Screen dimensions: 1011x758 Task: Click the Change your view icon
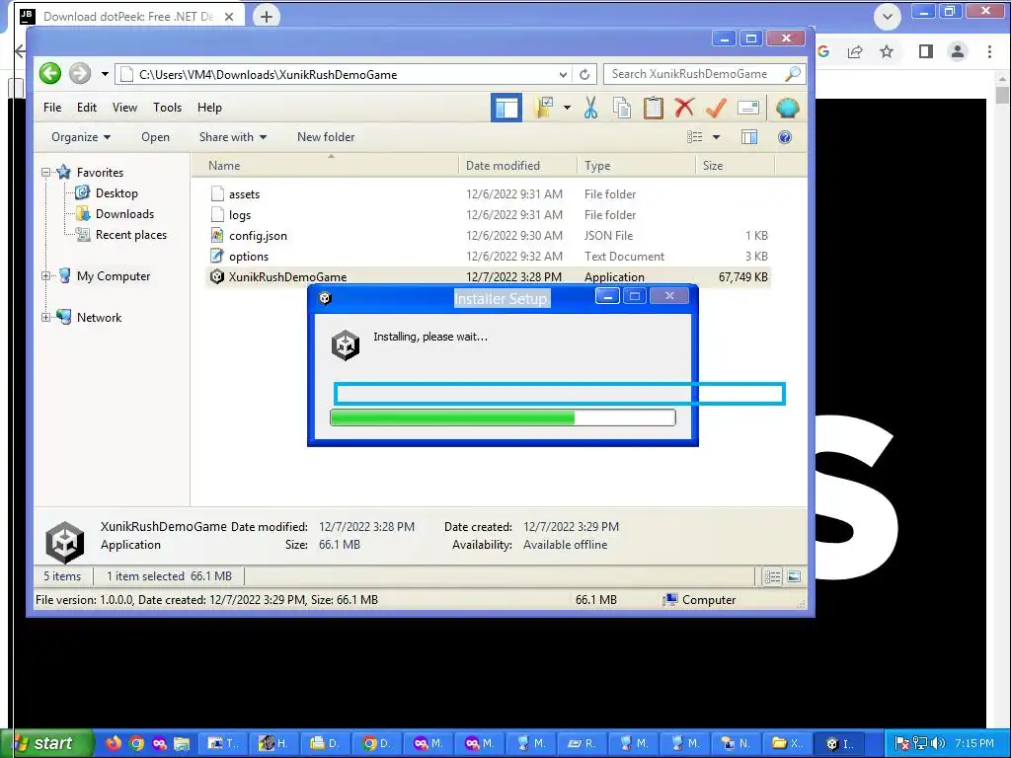click(x=694, y=137)
